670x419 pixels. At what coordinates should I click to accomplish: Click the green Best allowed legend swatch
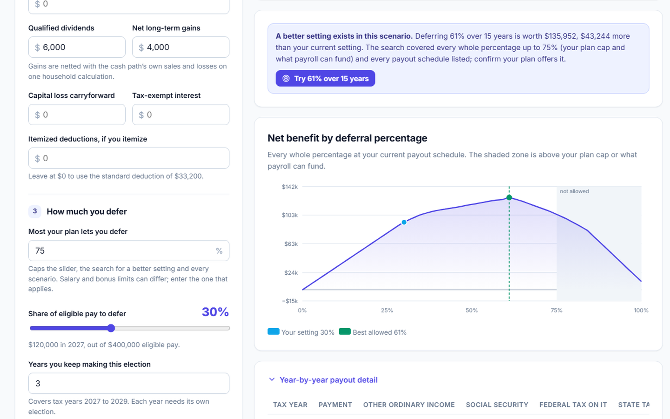345,331
